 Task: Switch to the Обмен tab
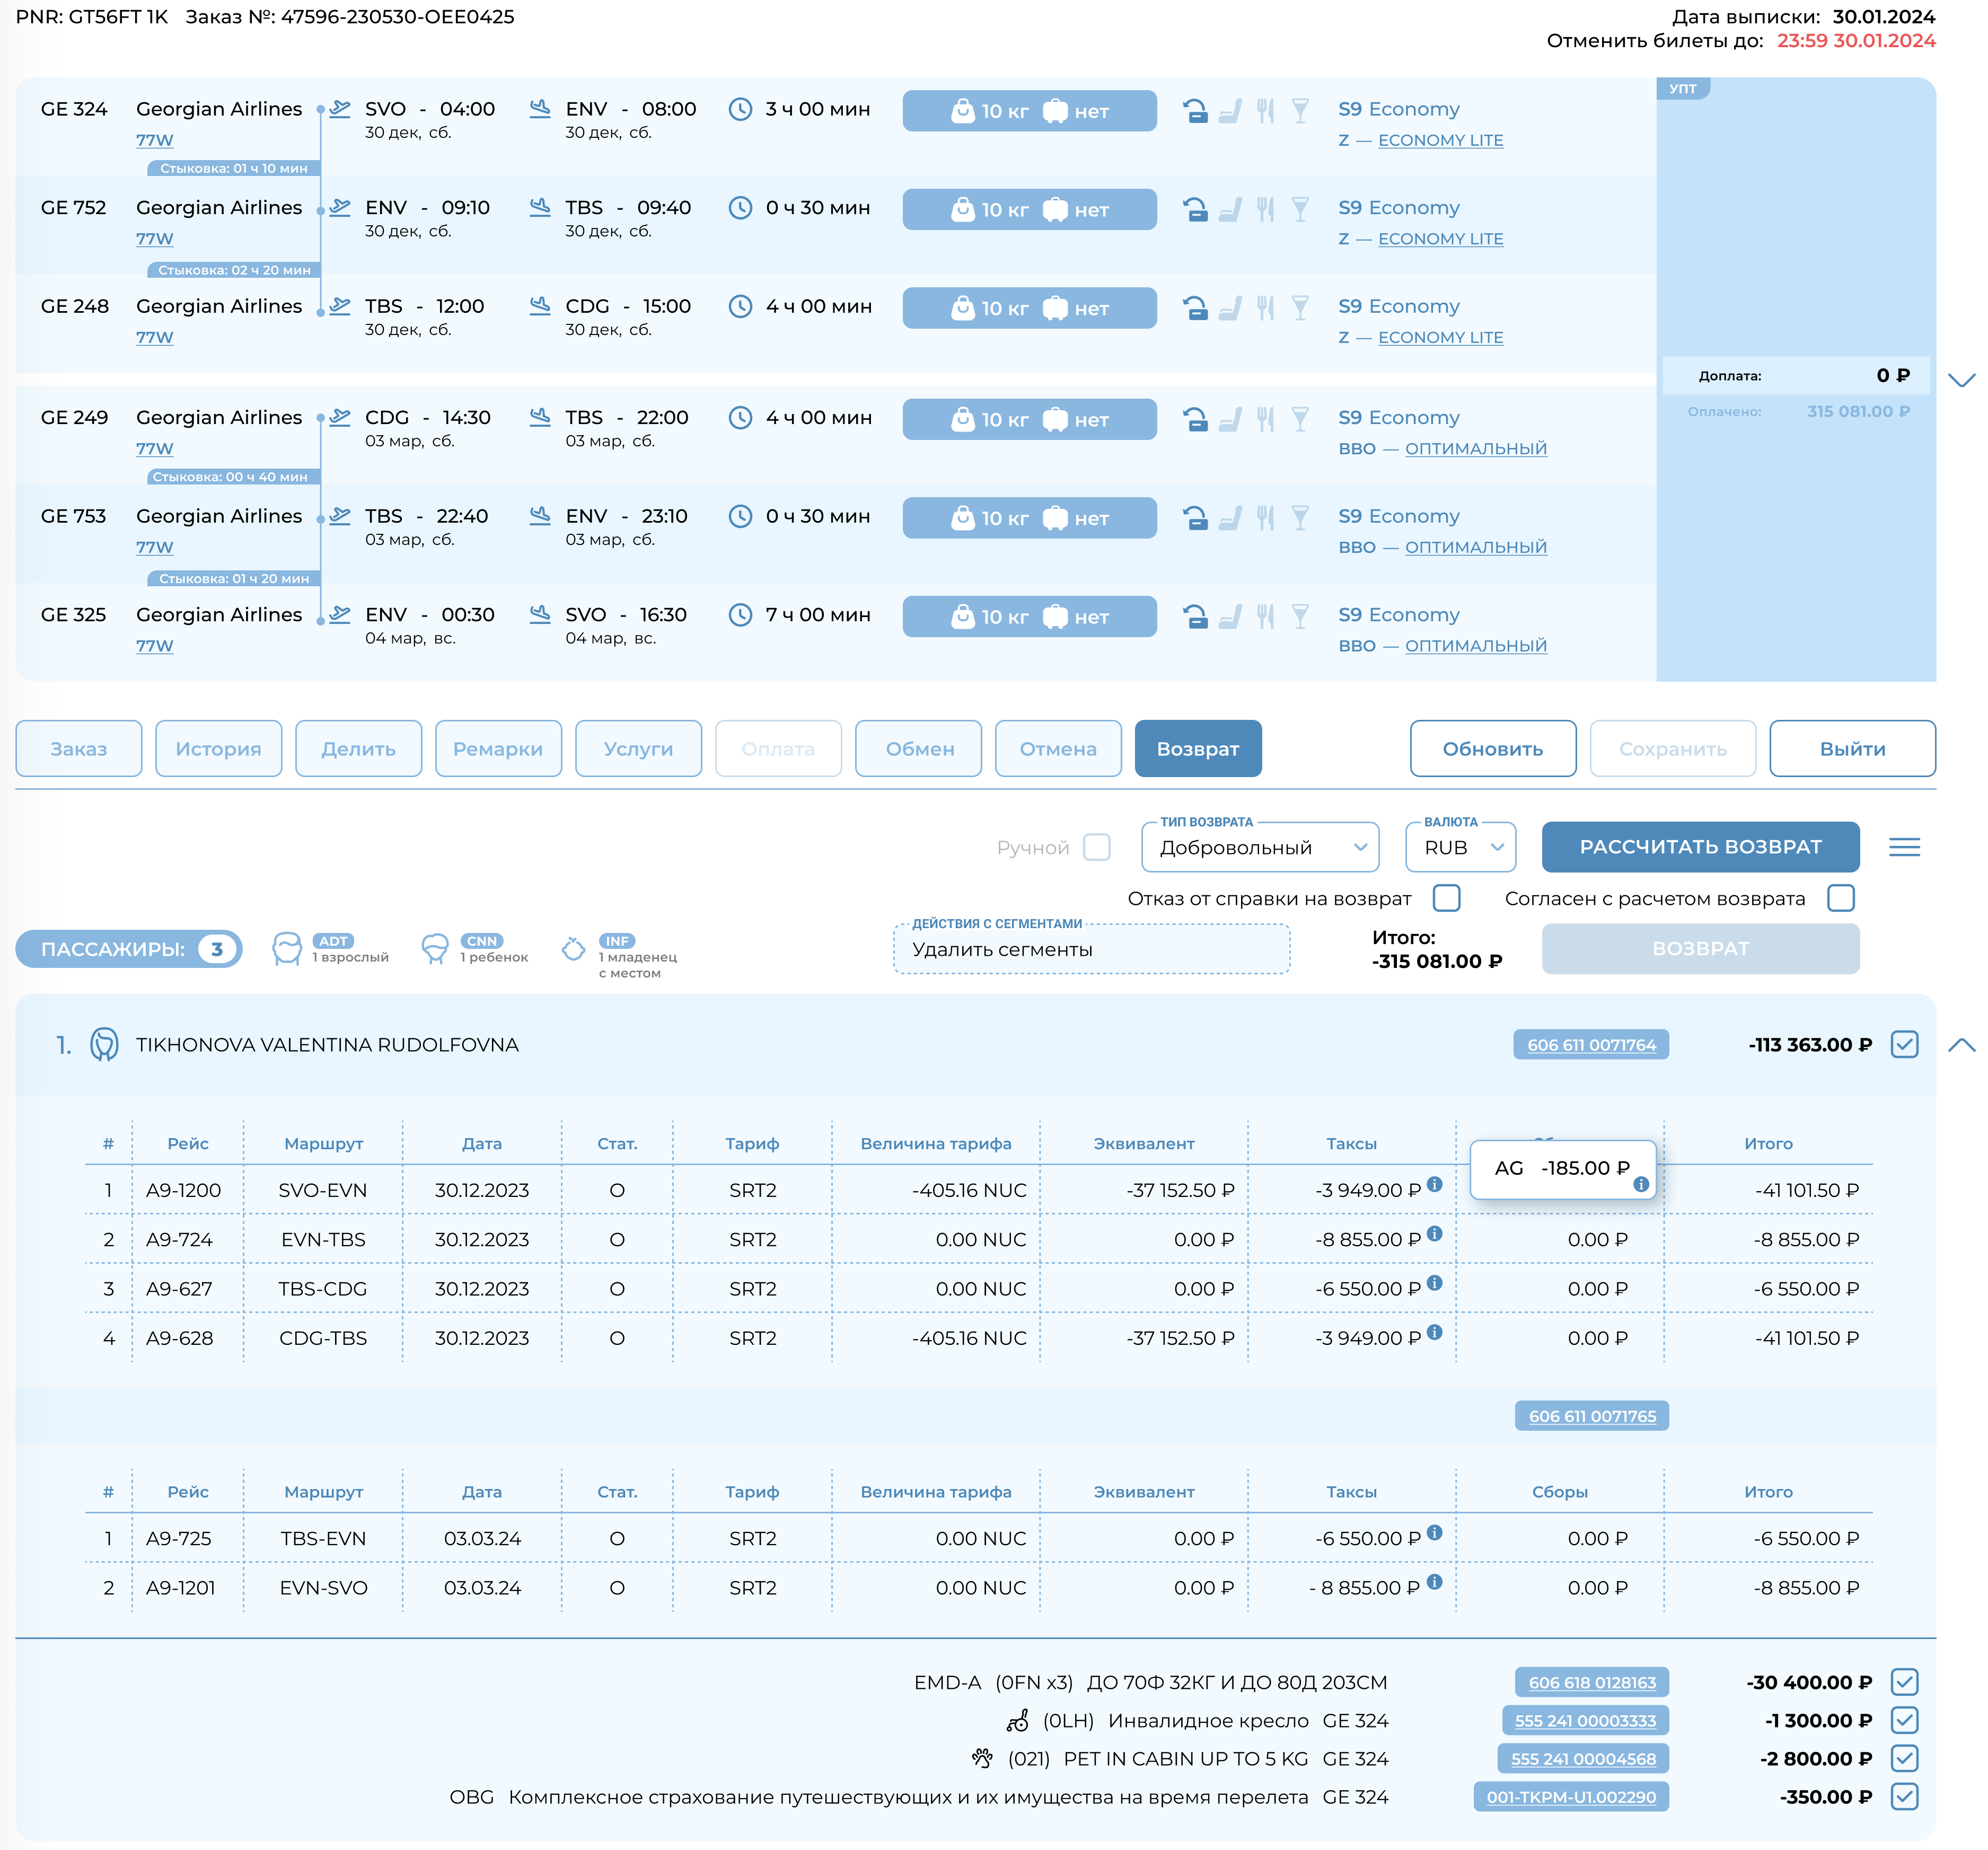[919, 749]
